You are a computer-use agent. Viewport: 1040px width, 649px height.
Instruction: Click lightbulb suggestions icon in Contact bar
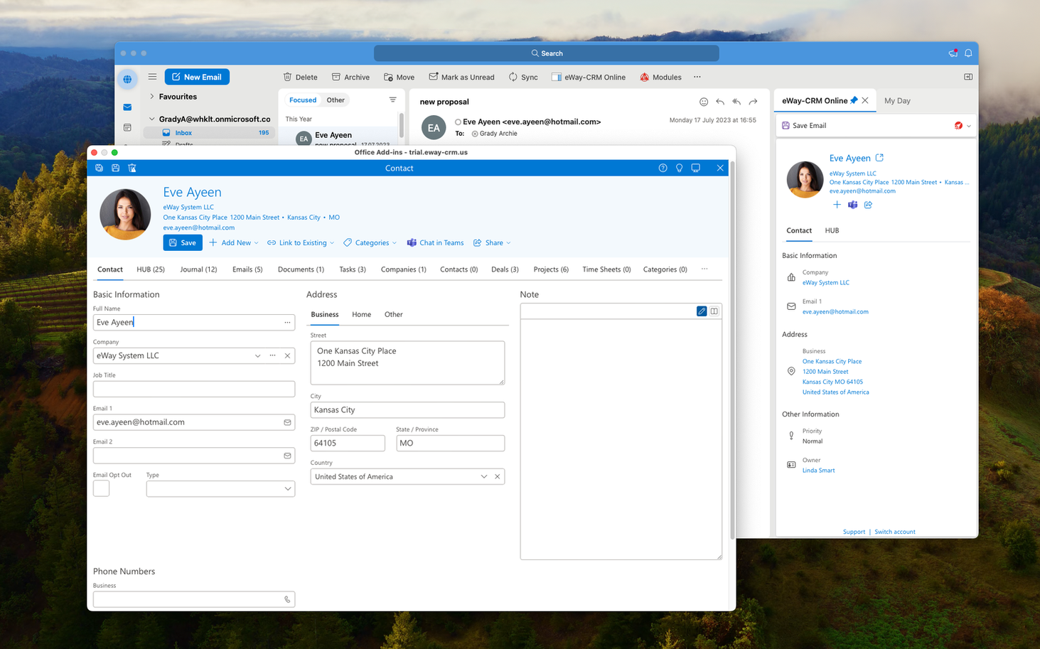(x=679, y=168)
